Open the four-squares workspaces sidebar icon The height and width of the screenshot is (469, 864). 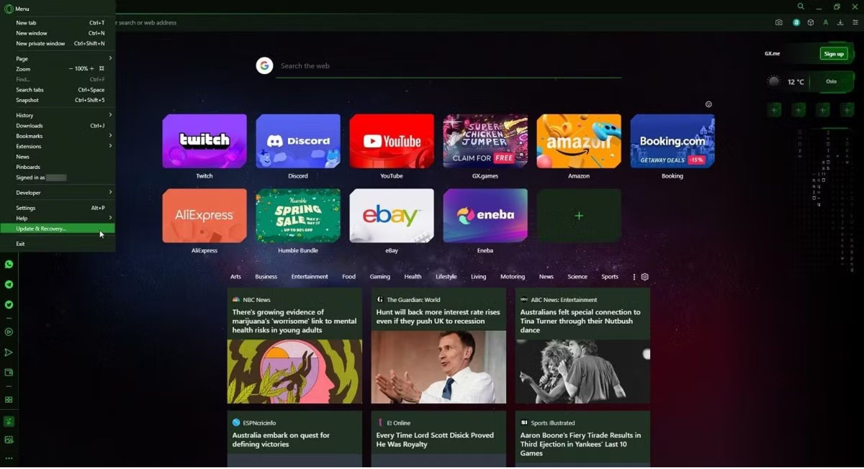(x=9, y=400)
